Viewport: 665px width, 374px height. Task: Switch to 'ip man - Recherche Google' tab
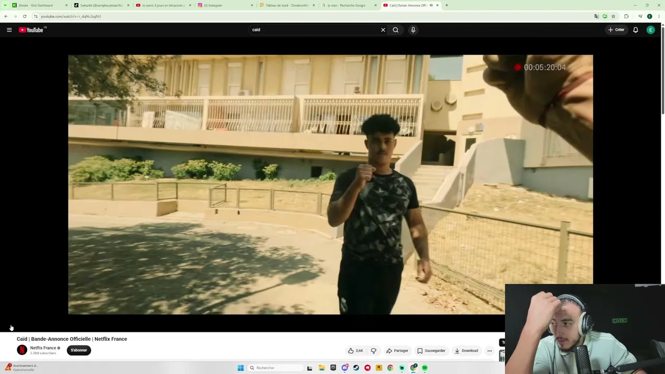[348, 5]
